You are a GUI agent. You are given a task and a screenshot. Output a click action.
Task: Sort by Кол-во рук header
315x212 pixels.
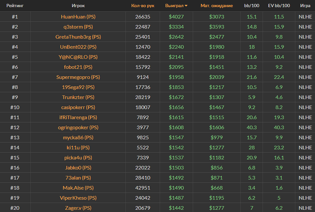coord(143,6)
